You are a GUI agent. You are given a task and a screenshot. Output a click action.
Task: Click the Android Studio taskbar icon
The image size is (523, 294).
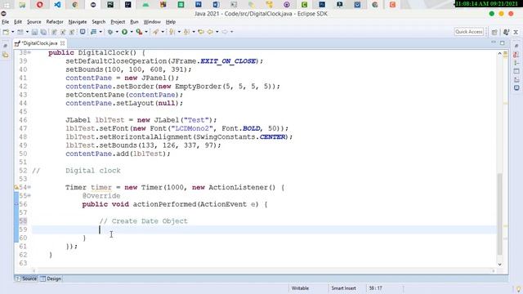(145, 5)
